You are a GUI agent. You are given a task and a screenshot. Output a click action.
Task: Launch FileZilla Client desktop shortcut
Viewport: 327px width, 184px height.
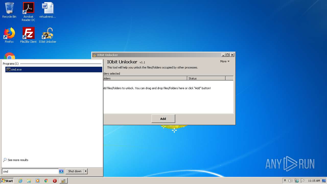pyautogui.click(x=28, y=35)
